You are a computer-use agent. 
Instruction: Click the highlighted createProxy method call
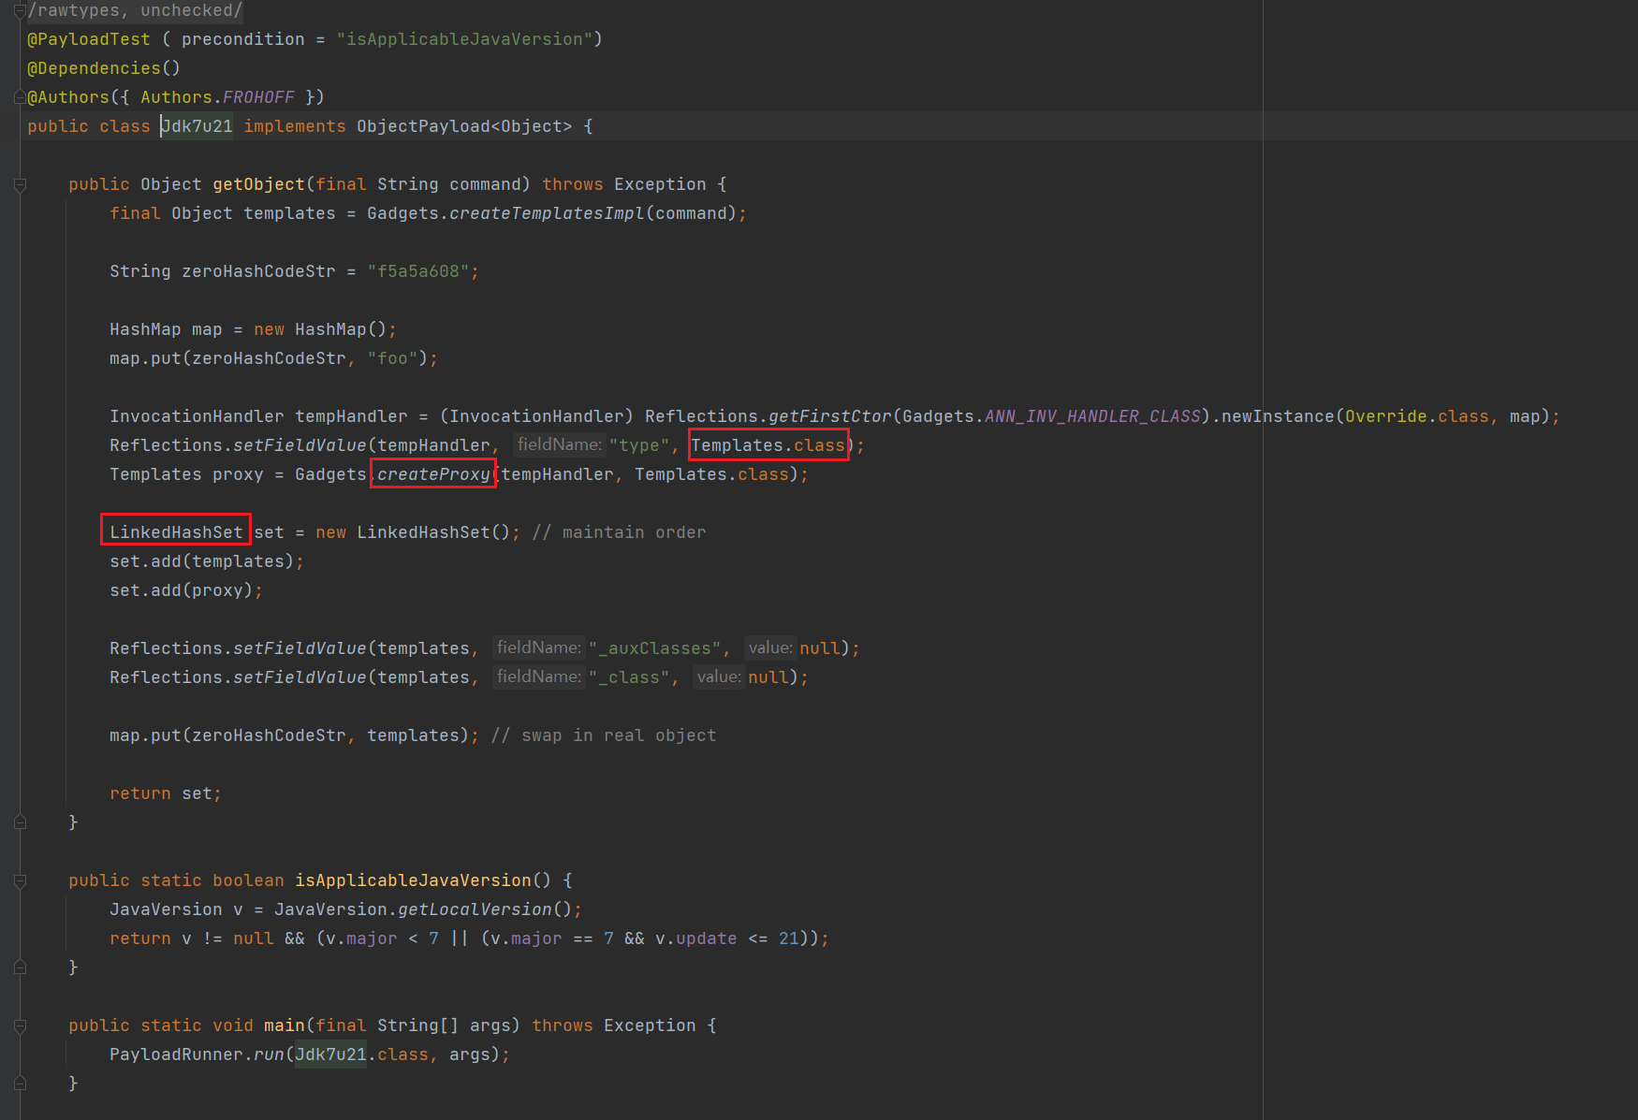point(432,474)
